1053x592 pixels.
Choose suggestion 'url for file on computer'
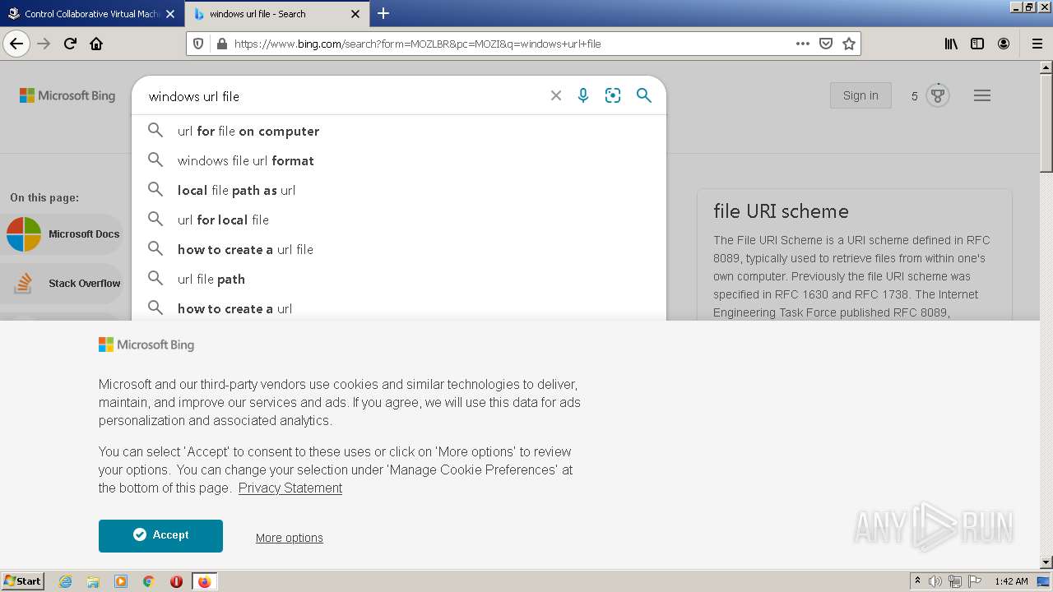399,131
